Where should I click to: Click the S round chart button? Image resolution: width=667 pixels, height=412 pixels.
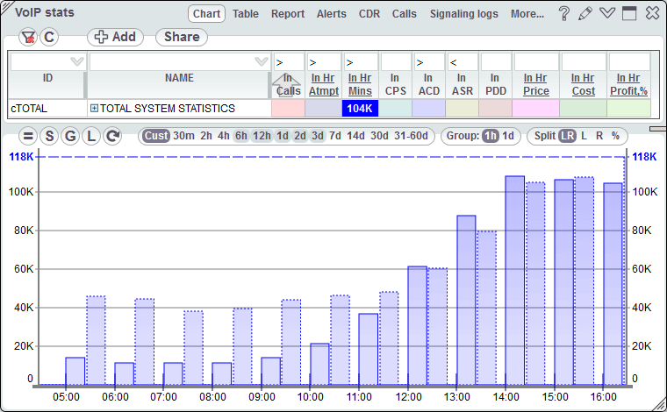(x=49, y=136)
